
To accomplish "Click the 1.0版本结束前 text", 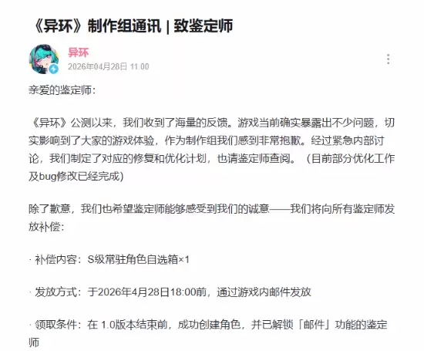I will click(134, 325).
